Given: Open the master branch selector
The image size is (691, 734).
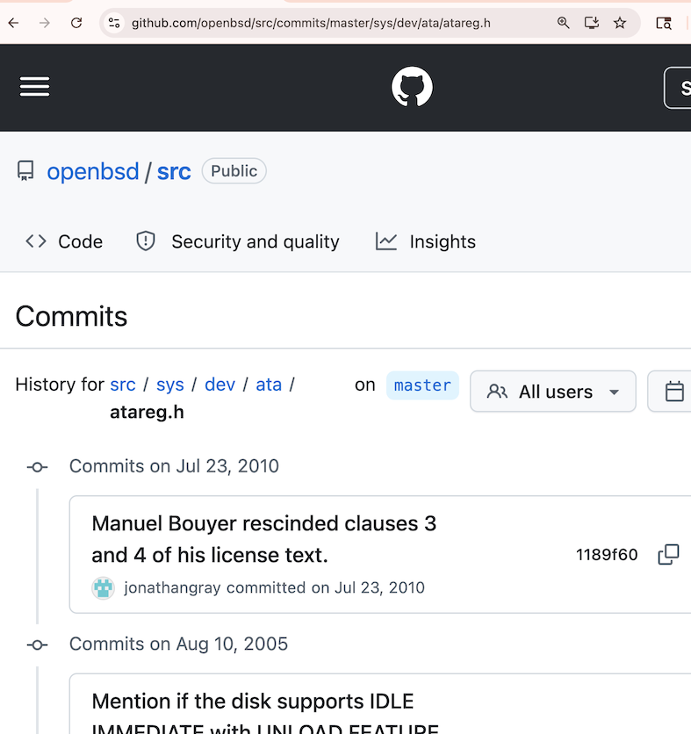Looking at the screenshot, I should click(x=422, y=385).
